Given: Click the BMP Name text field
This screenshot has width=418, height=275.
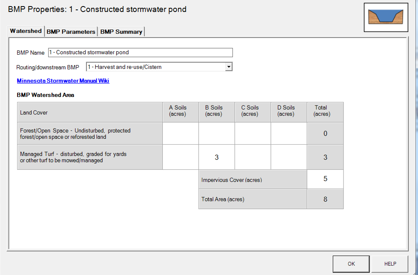Looking at the screenshot, I should pyautogui.click(x=140, y=52).
